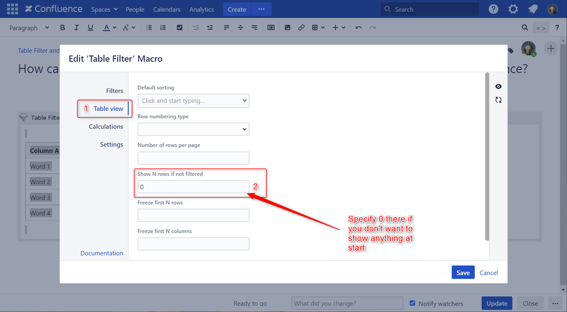Open the table insert dropdown

pyautogui.click(x=318, y=28)
